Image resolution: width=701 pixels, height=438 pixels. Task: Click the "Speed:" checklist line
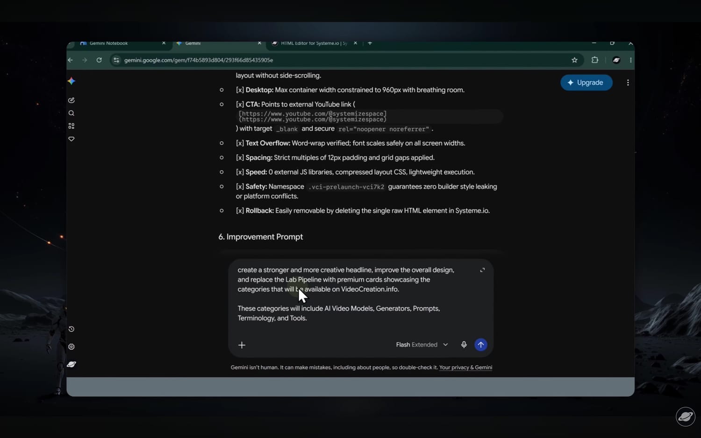point(355,172)
